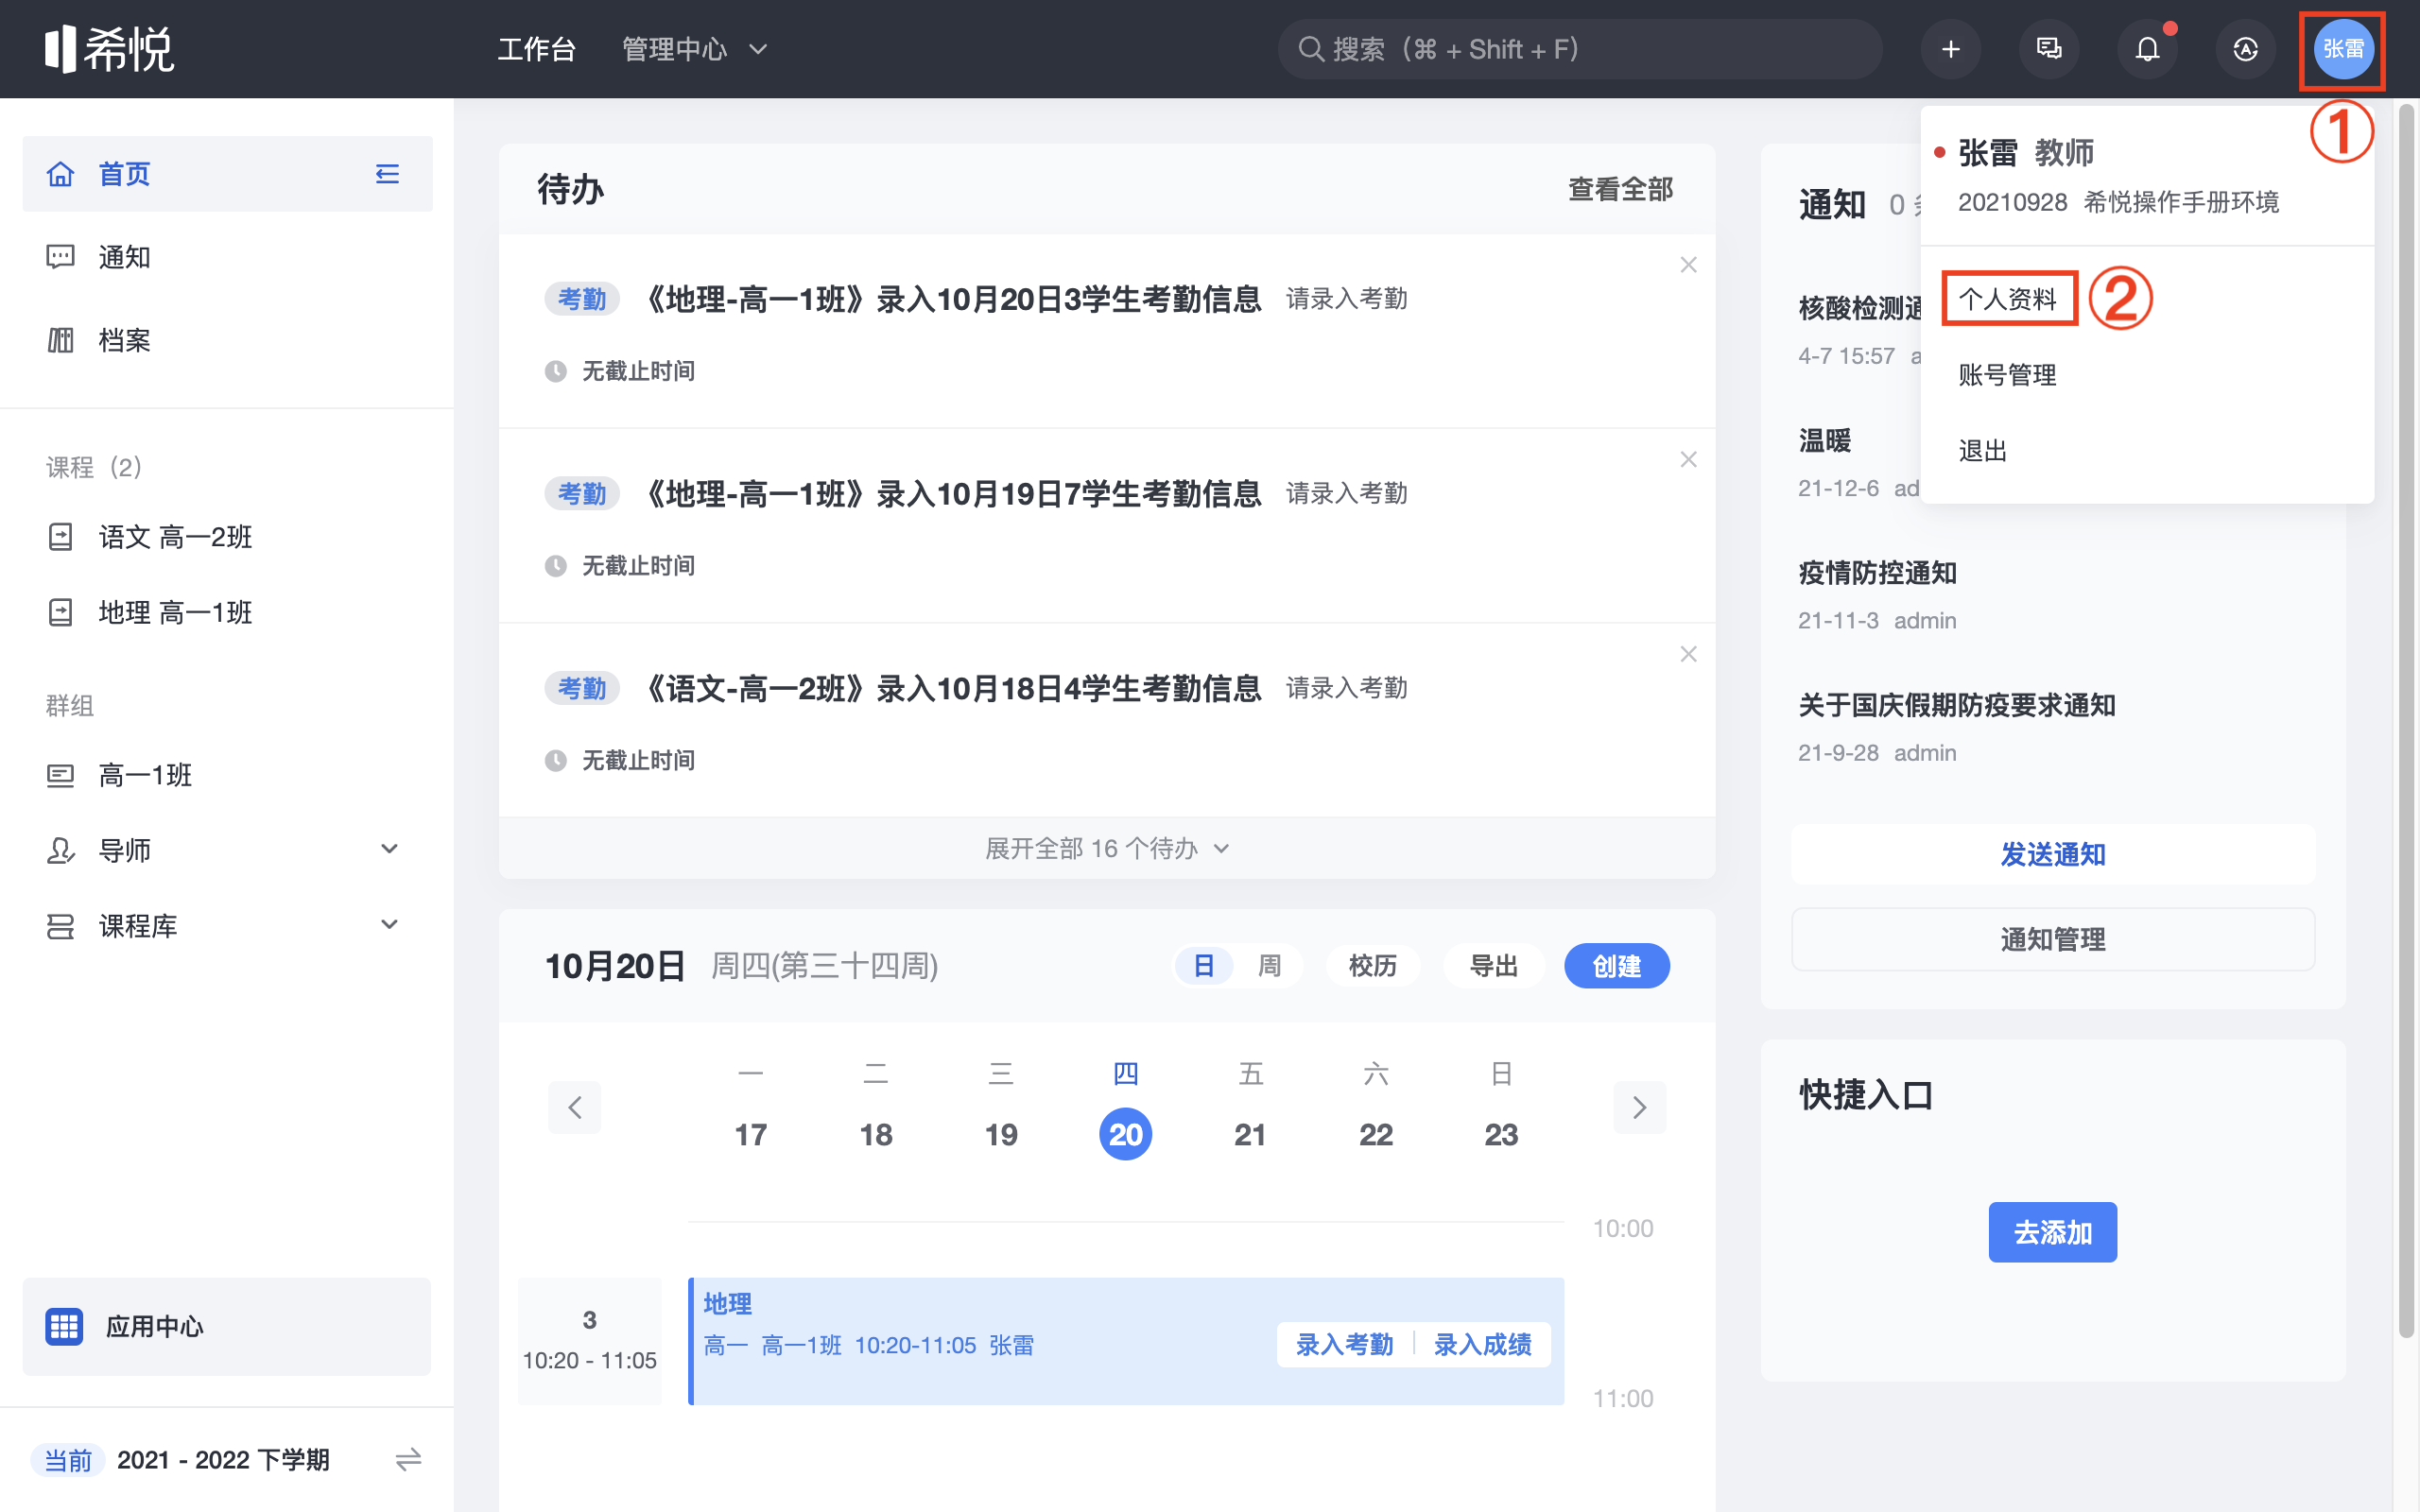Screen dimensions: 2420x1512
Task: Open the messages chat icon in header
Action: point(2048,49)
